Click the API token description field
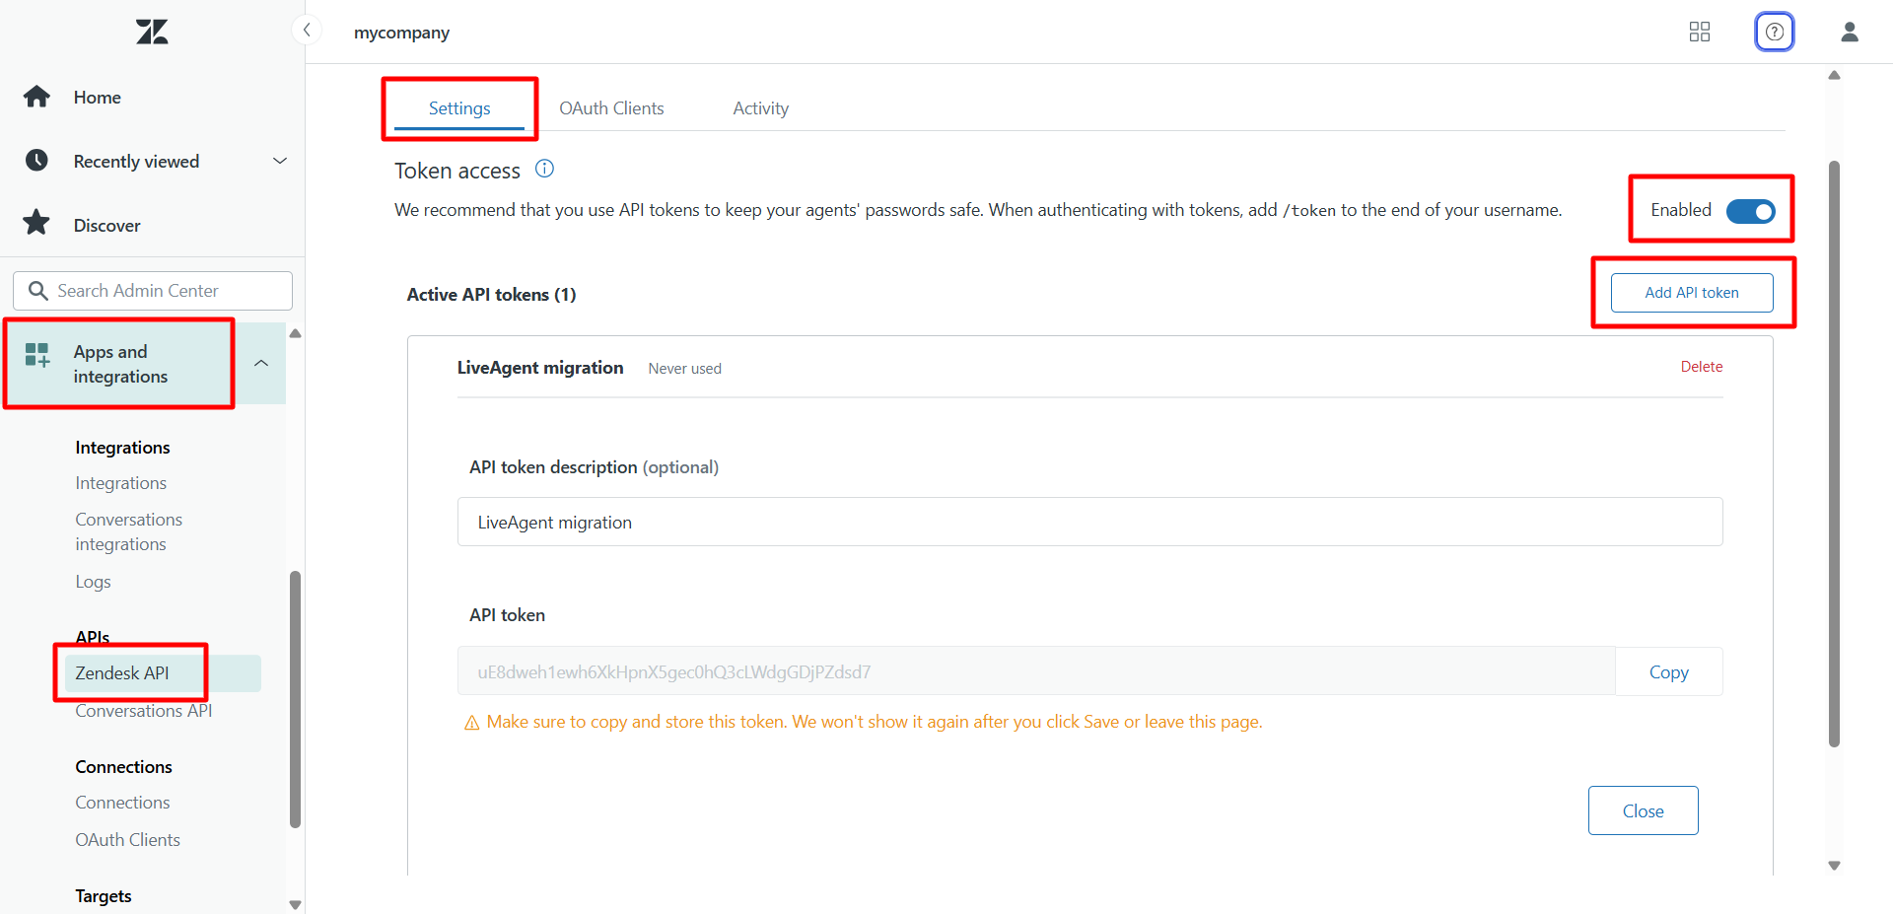 click(1089, 523)
